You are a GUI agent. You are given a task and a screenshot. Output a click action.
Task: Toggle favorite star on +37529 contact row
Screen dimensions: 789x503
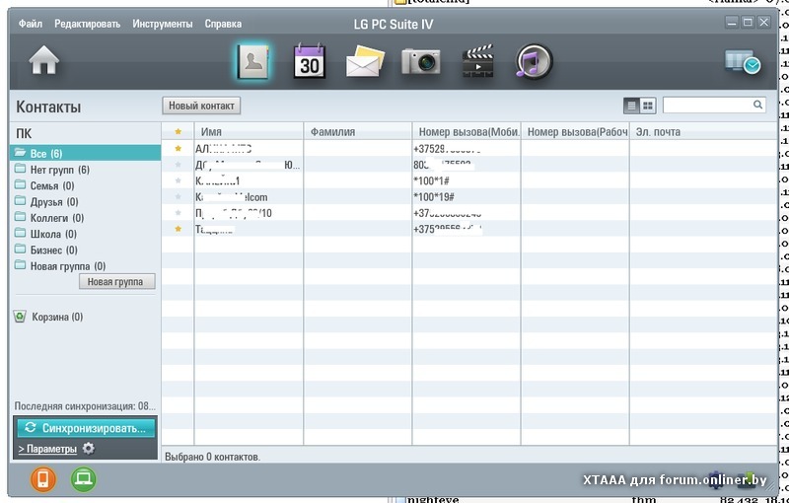(178, 148)
